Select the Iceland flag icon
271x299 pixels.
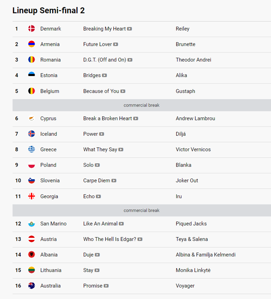(32, 134)
